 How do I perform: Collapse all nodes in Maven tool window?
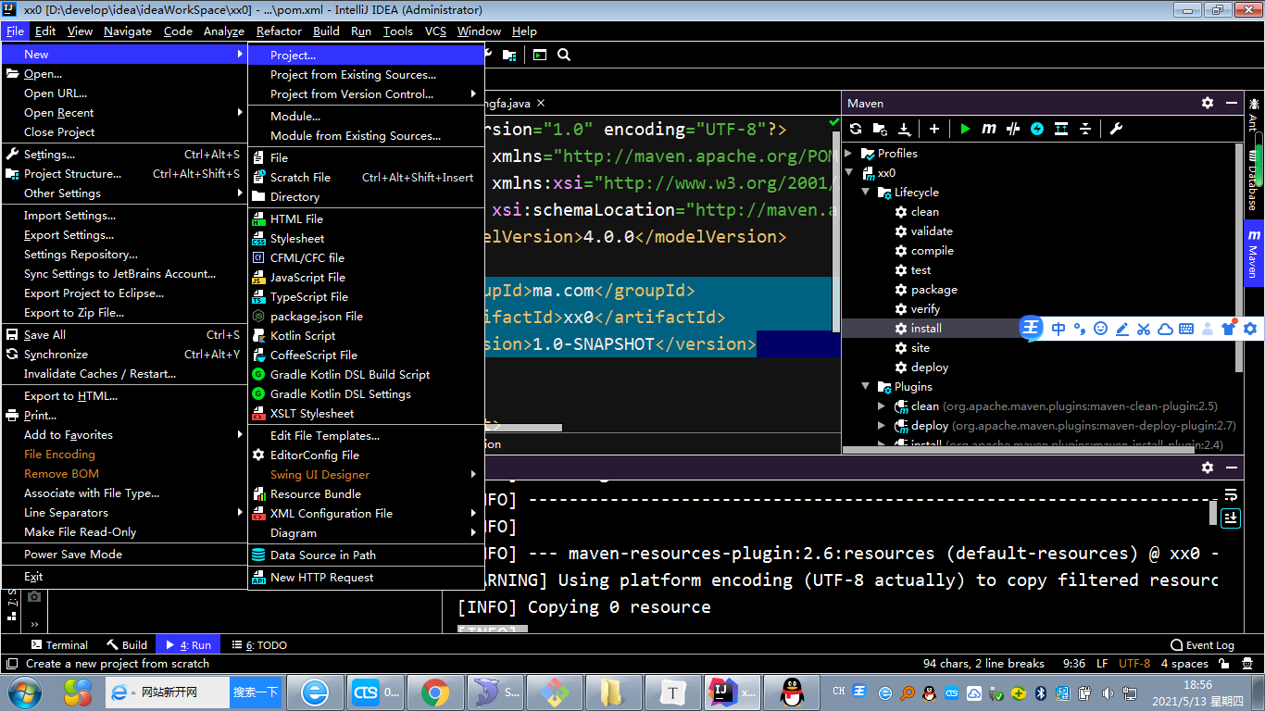pyautogui.click(x=1085, y=129)
